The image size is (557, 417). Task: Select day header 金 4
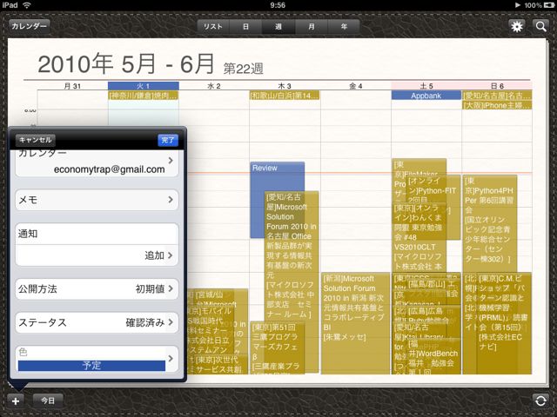[356, 86]
